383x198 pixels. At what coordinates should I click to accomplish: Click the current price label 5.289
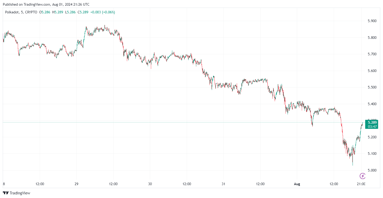[373, 122]
